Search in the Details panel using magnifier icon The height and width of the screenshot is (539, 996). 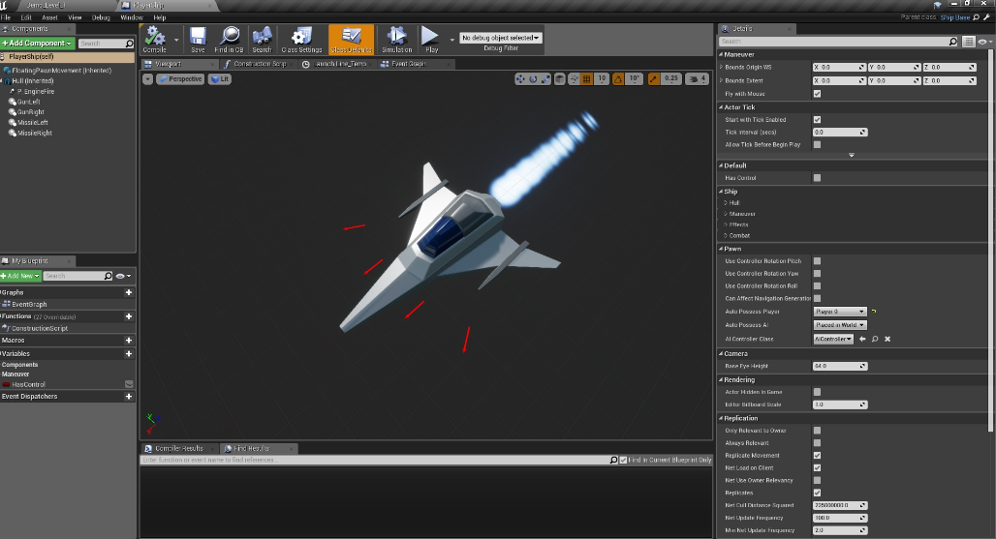[x=952, y=42]
